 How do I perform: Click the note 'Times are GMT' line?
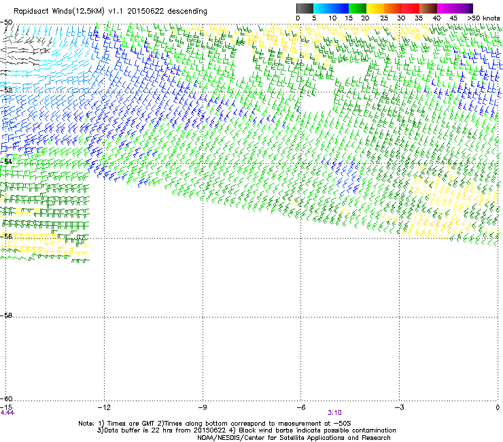pyautogui.click(x=215, y=424)
